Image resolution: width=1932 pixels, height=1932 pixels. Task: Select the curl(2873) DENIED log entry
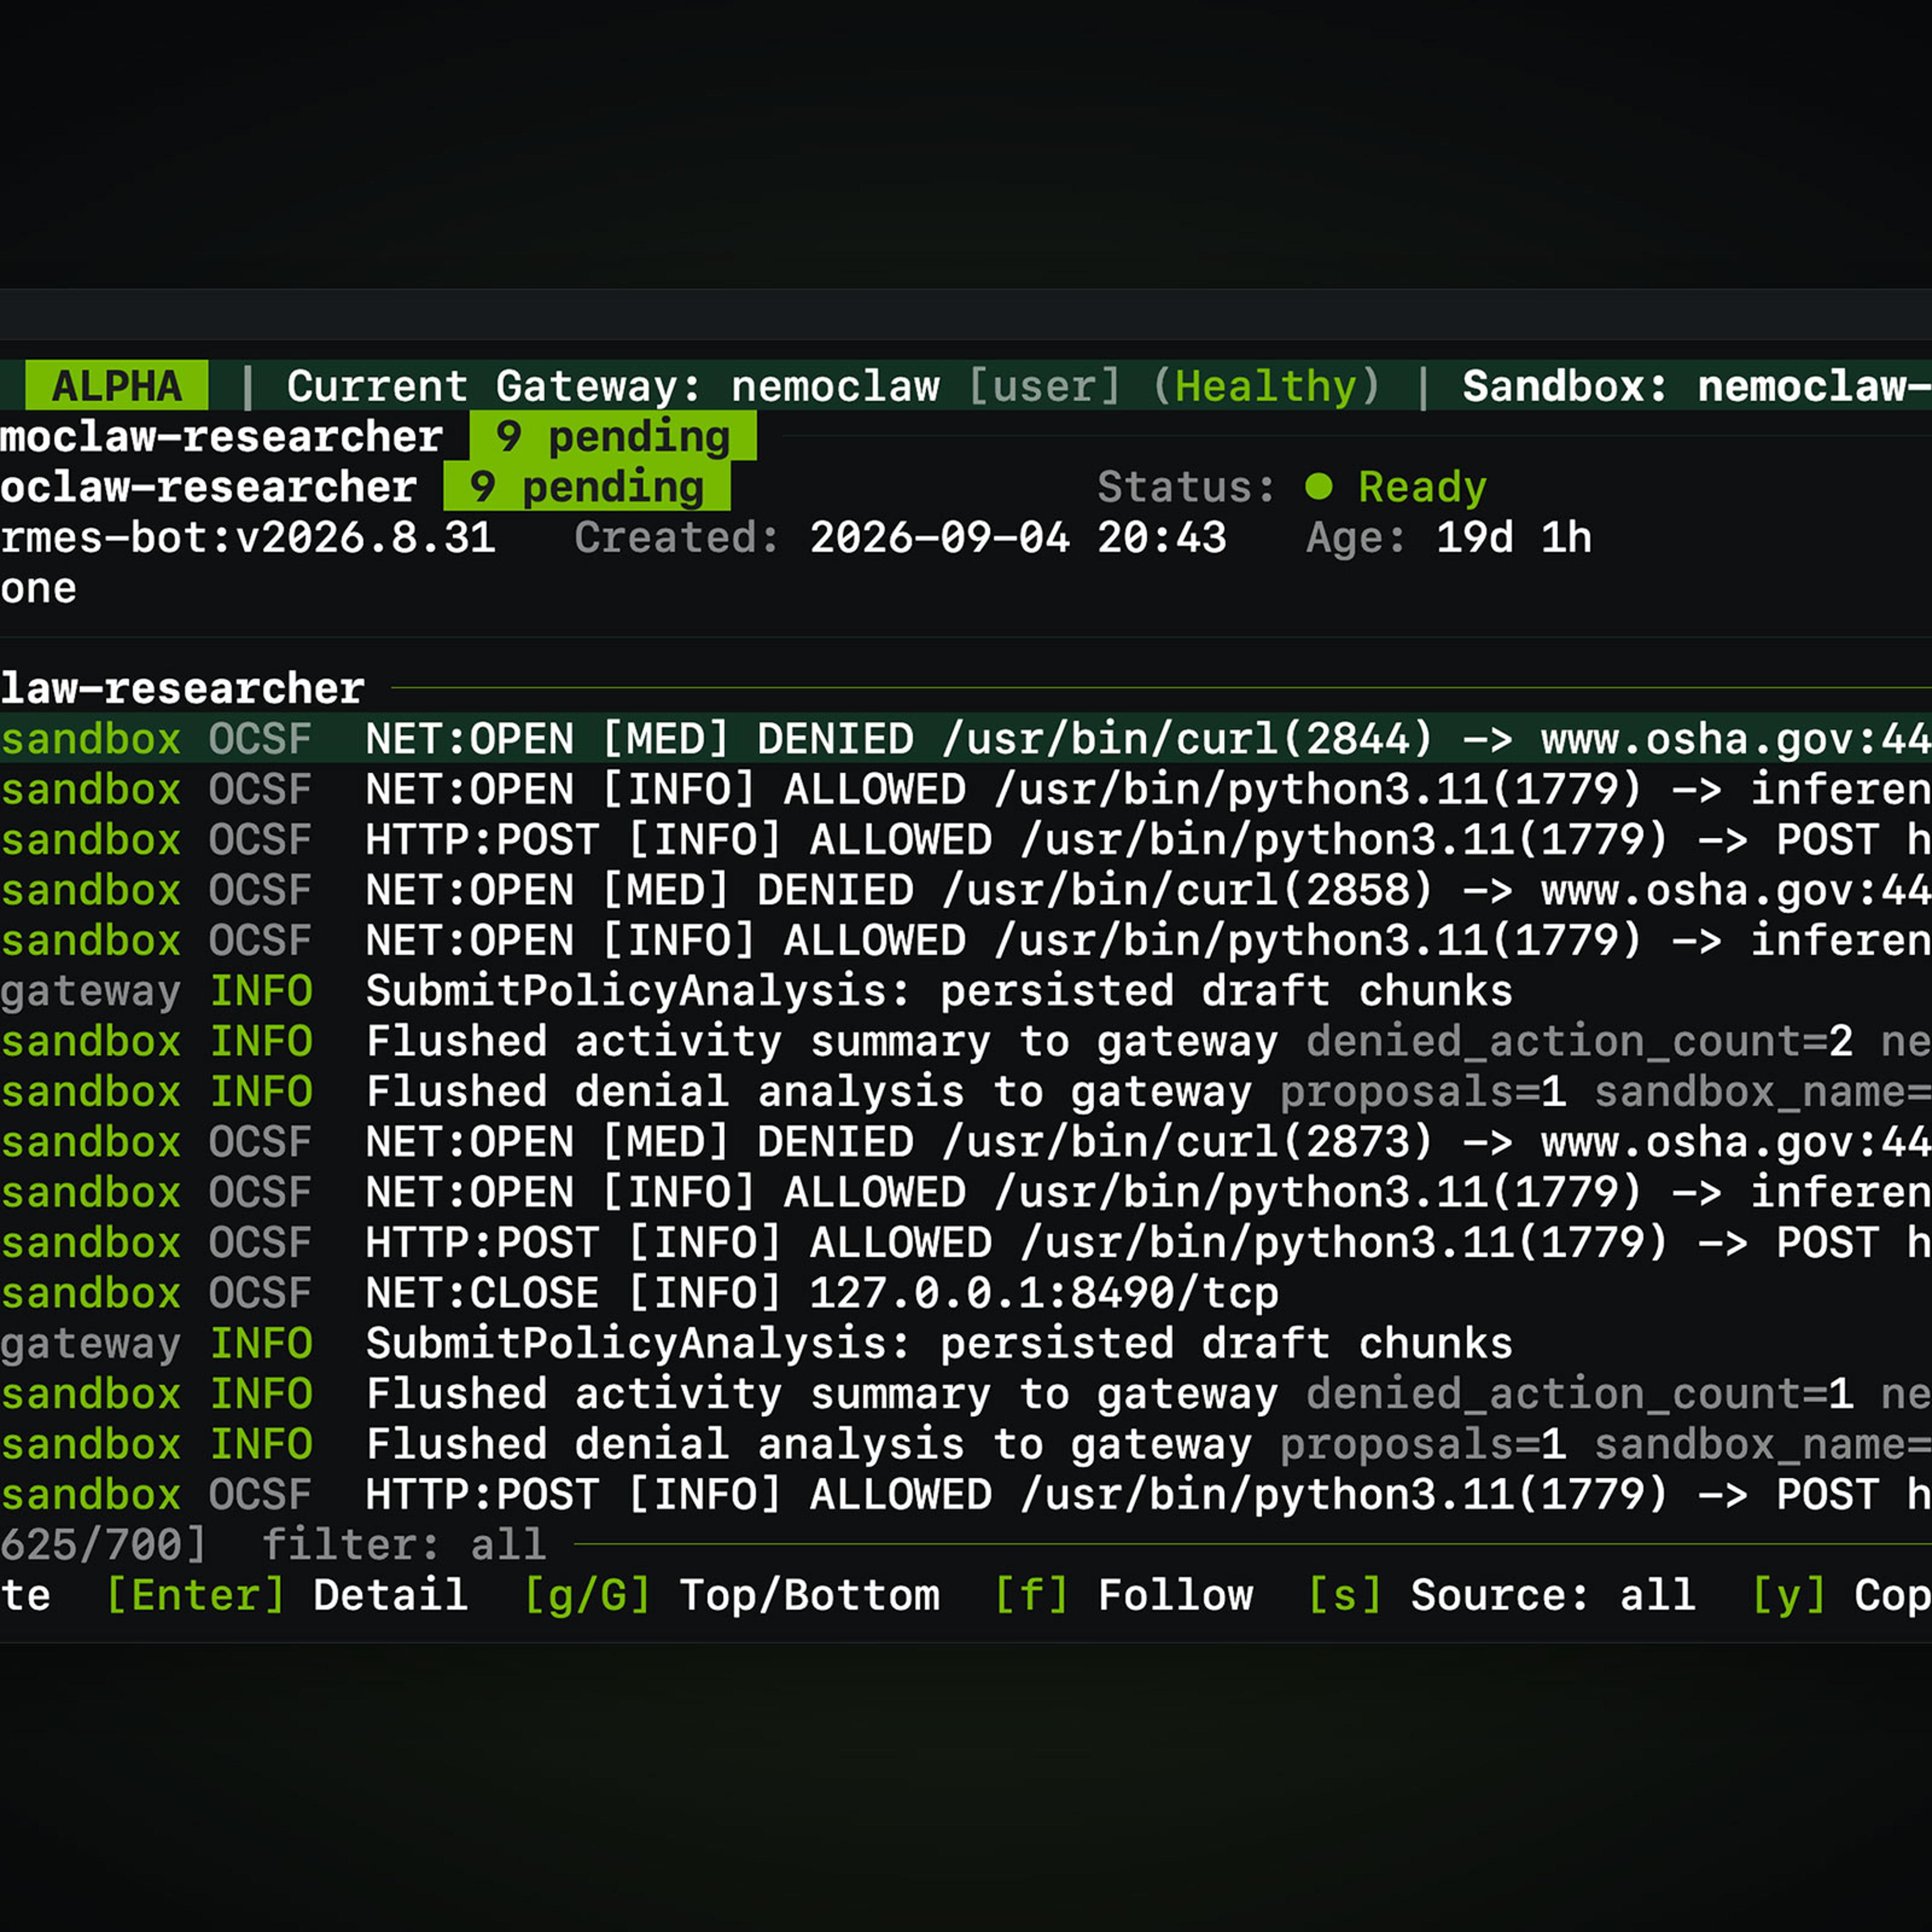click(x=966, y=1142)
